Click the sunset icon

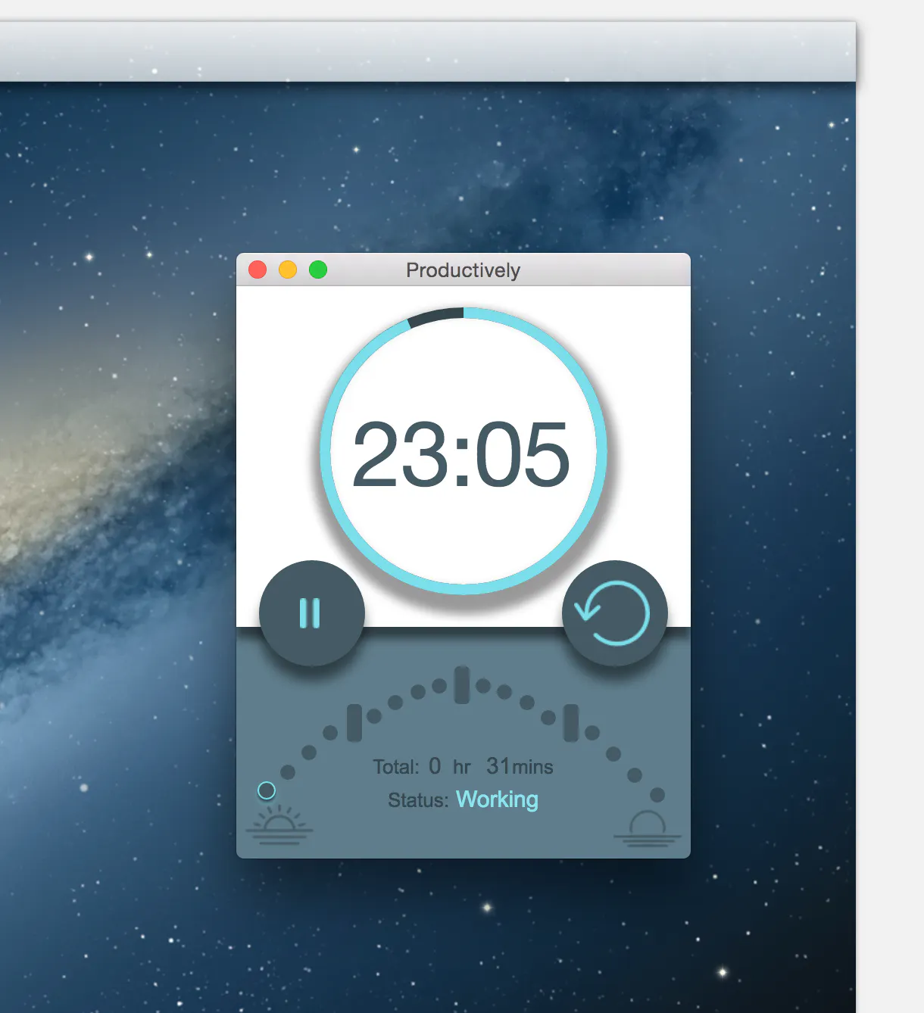coord(648,828)
